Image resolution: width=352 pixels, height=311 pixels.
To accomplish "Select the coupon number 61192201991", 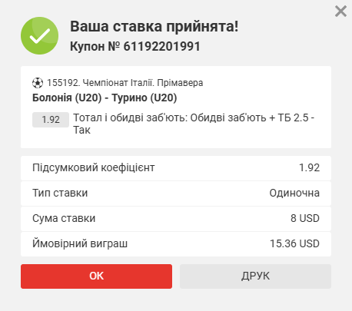I will point(161,47).
